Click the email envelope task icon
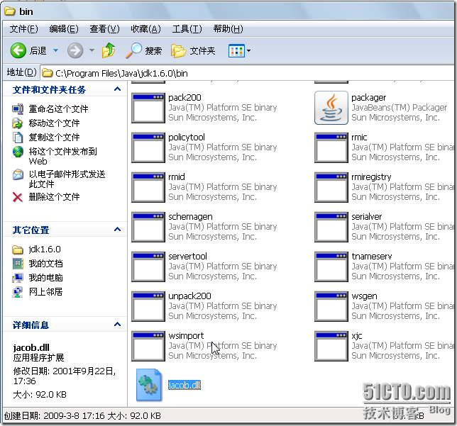 (18, 174)
